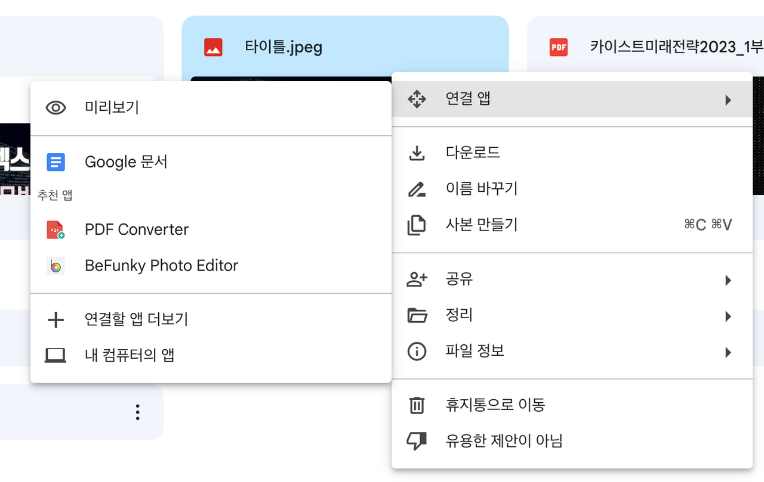This screenshot has width=764, height=482.
Task: Open the 연결 앱 submenu arrow
Action: pyautogui.click(x=728, y=99)
